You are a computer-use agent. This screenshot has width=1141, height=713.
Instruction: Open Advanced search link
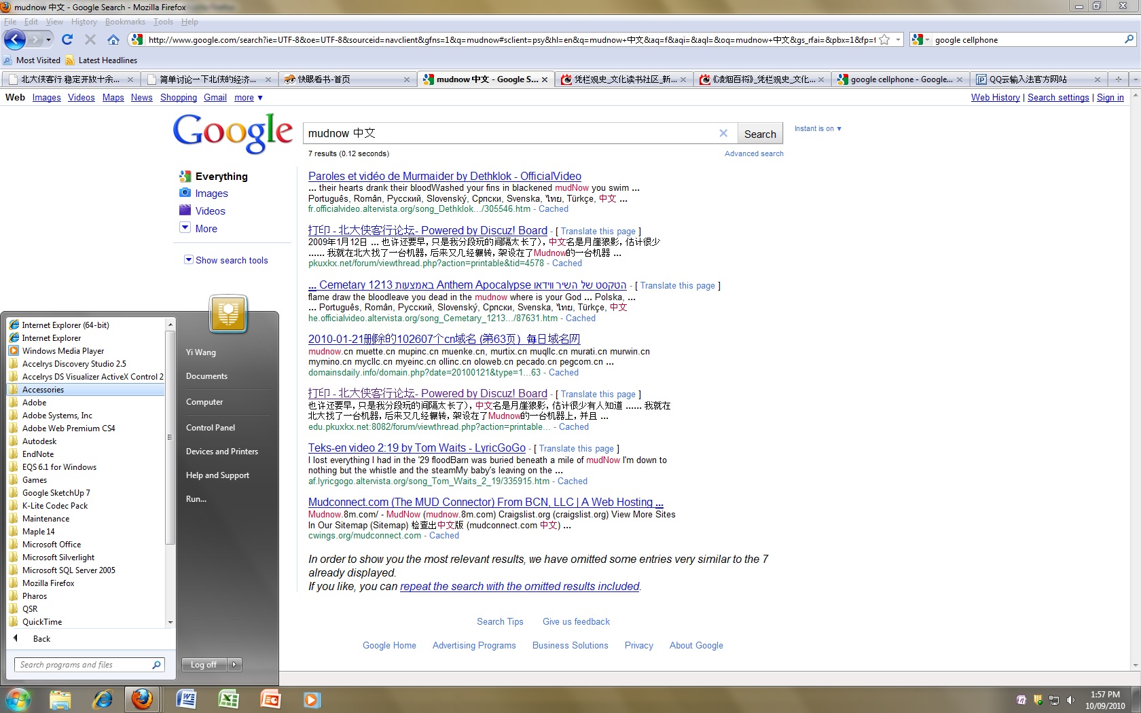click(x=754, y=153)
